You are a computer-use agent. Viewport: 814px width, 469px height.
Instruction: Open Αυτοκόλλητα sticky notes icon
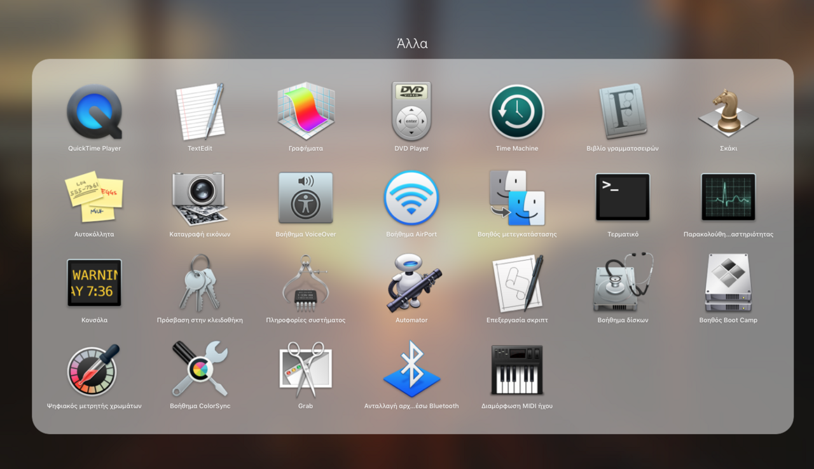pos(94,197)
